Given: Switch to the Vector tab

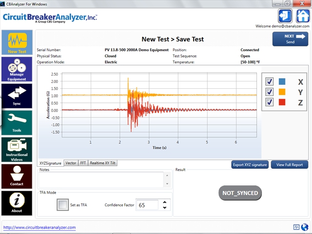Looking at the screenshot, I should click(x=71, y=163).
